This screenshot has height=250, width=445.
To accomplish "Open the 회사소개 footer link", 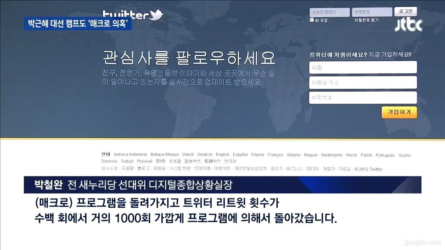I will [x=109, y=168].
